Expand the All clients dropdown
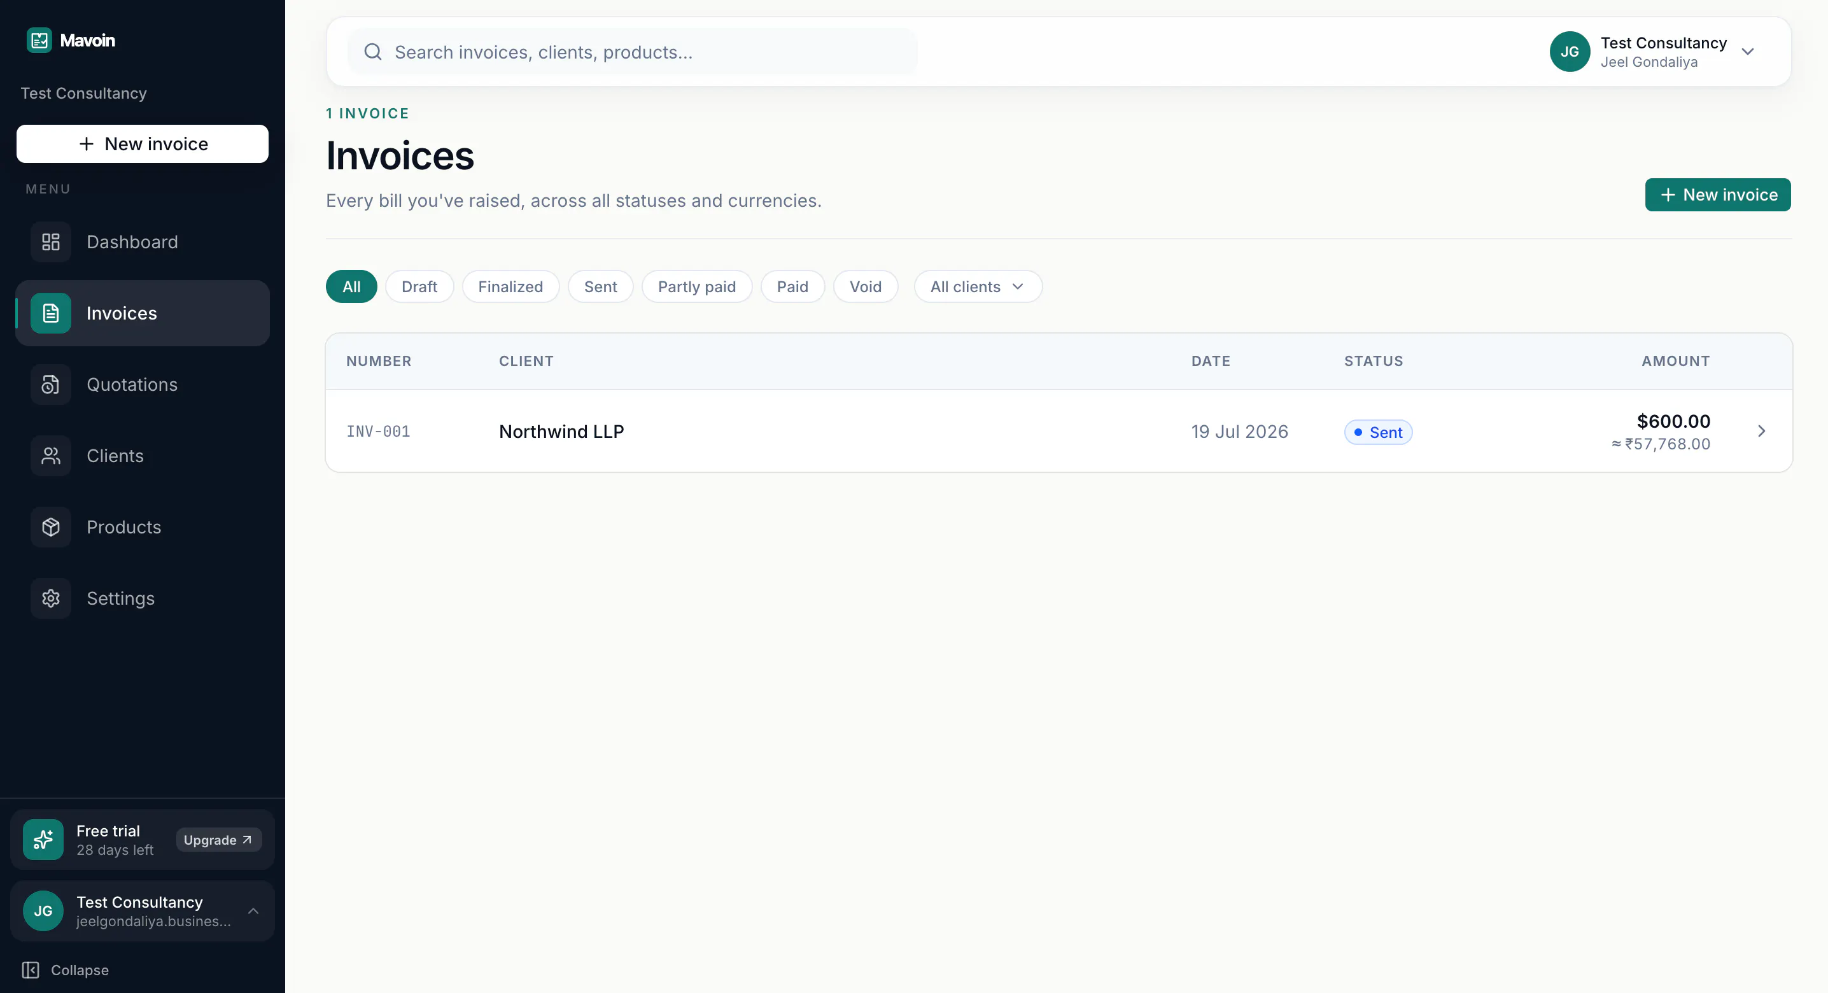This screenshot has height=993, width=1828. (x=977, y=286)
